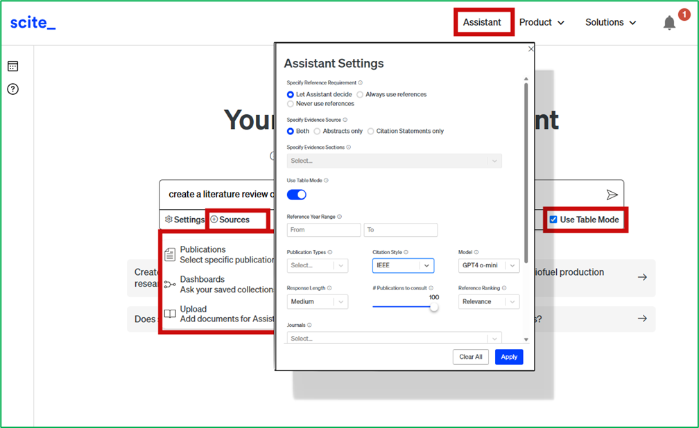Open the calendar icon in left sidebar
699x428 pixels.
tap(12, 66)
